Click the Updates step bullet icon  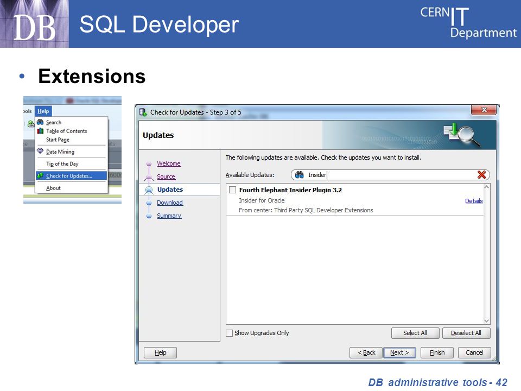click(x=149, y=190)
